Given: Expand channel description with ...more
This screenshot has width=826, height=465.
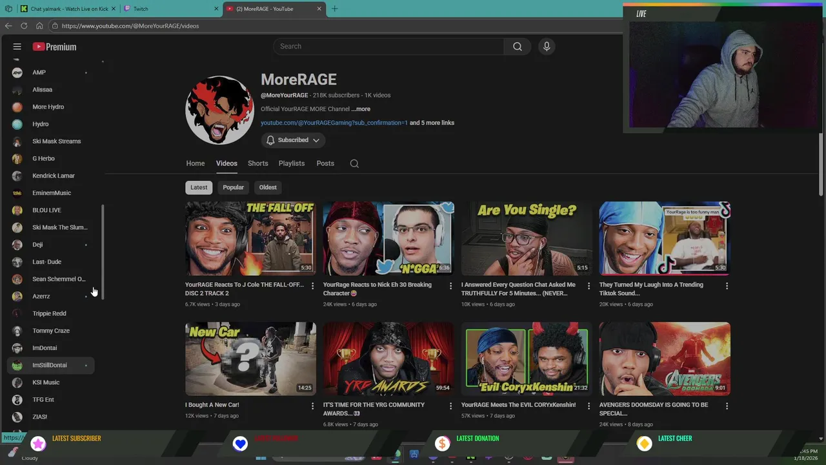Looking at the screenshot, I should (361, 109).
